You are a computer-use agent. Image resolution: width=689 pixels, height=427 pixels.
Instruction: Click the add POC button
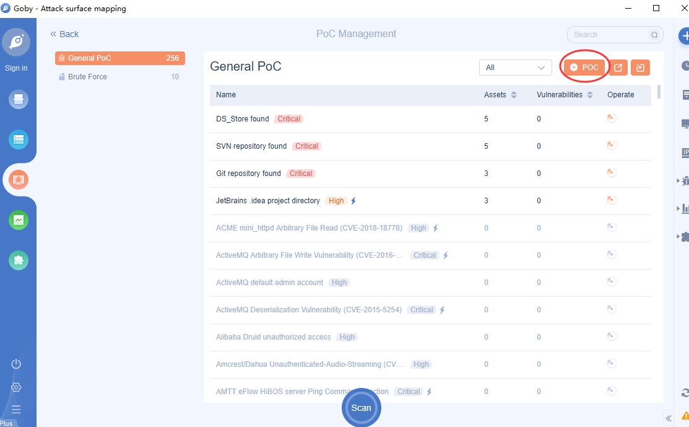coord(584,68)
